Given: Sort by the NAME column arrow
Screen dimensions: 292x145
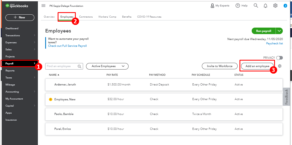Looking at the screenshot, I should point(58,75).
